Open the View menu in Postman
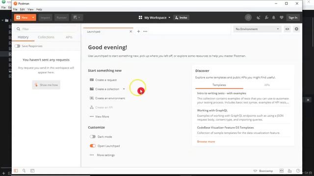 (30, 9)
